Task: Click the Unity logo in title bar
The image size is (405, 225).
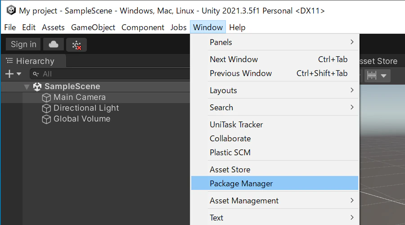Action: 11,11
